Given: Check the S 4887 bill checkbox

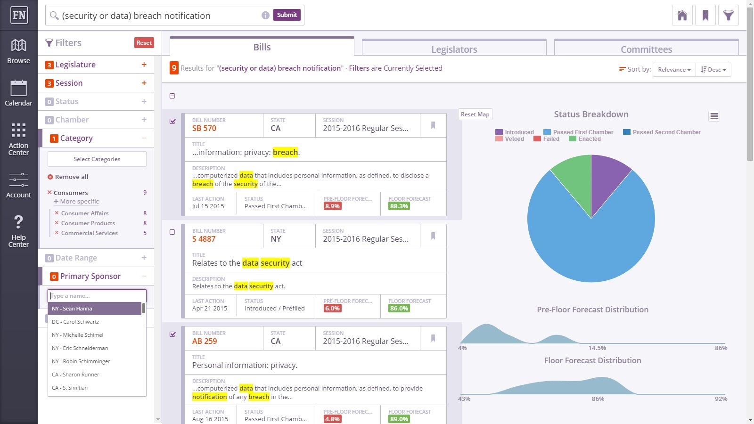Looking at the screenshot, I should pos(172,232).
